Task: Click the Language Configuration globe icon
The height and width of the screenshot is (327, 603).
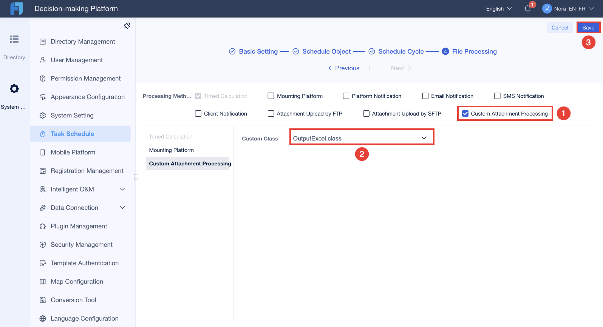Action: point(43,319)
